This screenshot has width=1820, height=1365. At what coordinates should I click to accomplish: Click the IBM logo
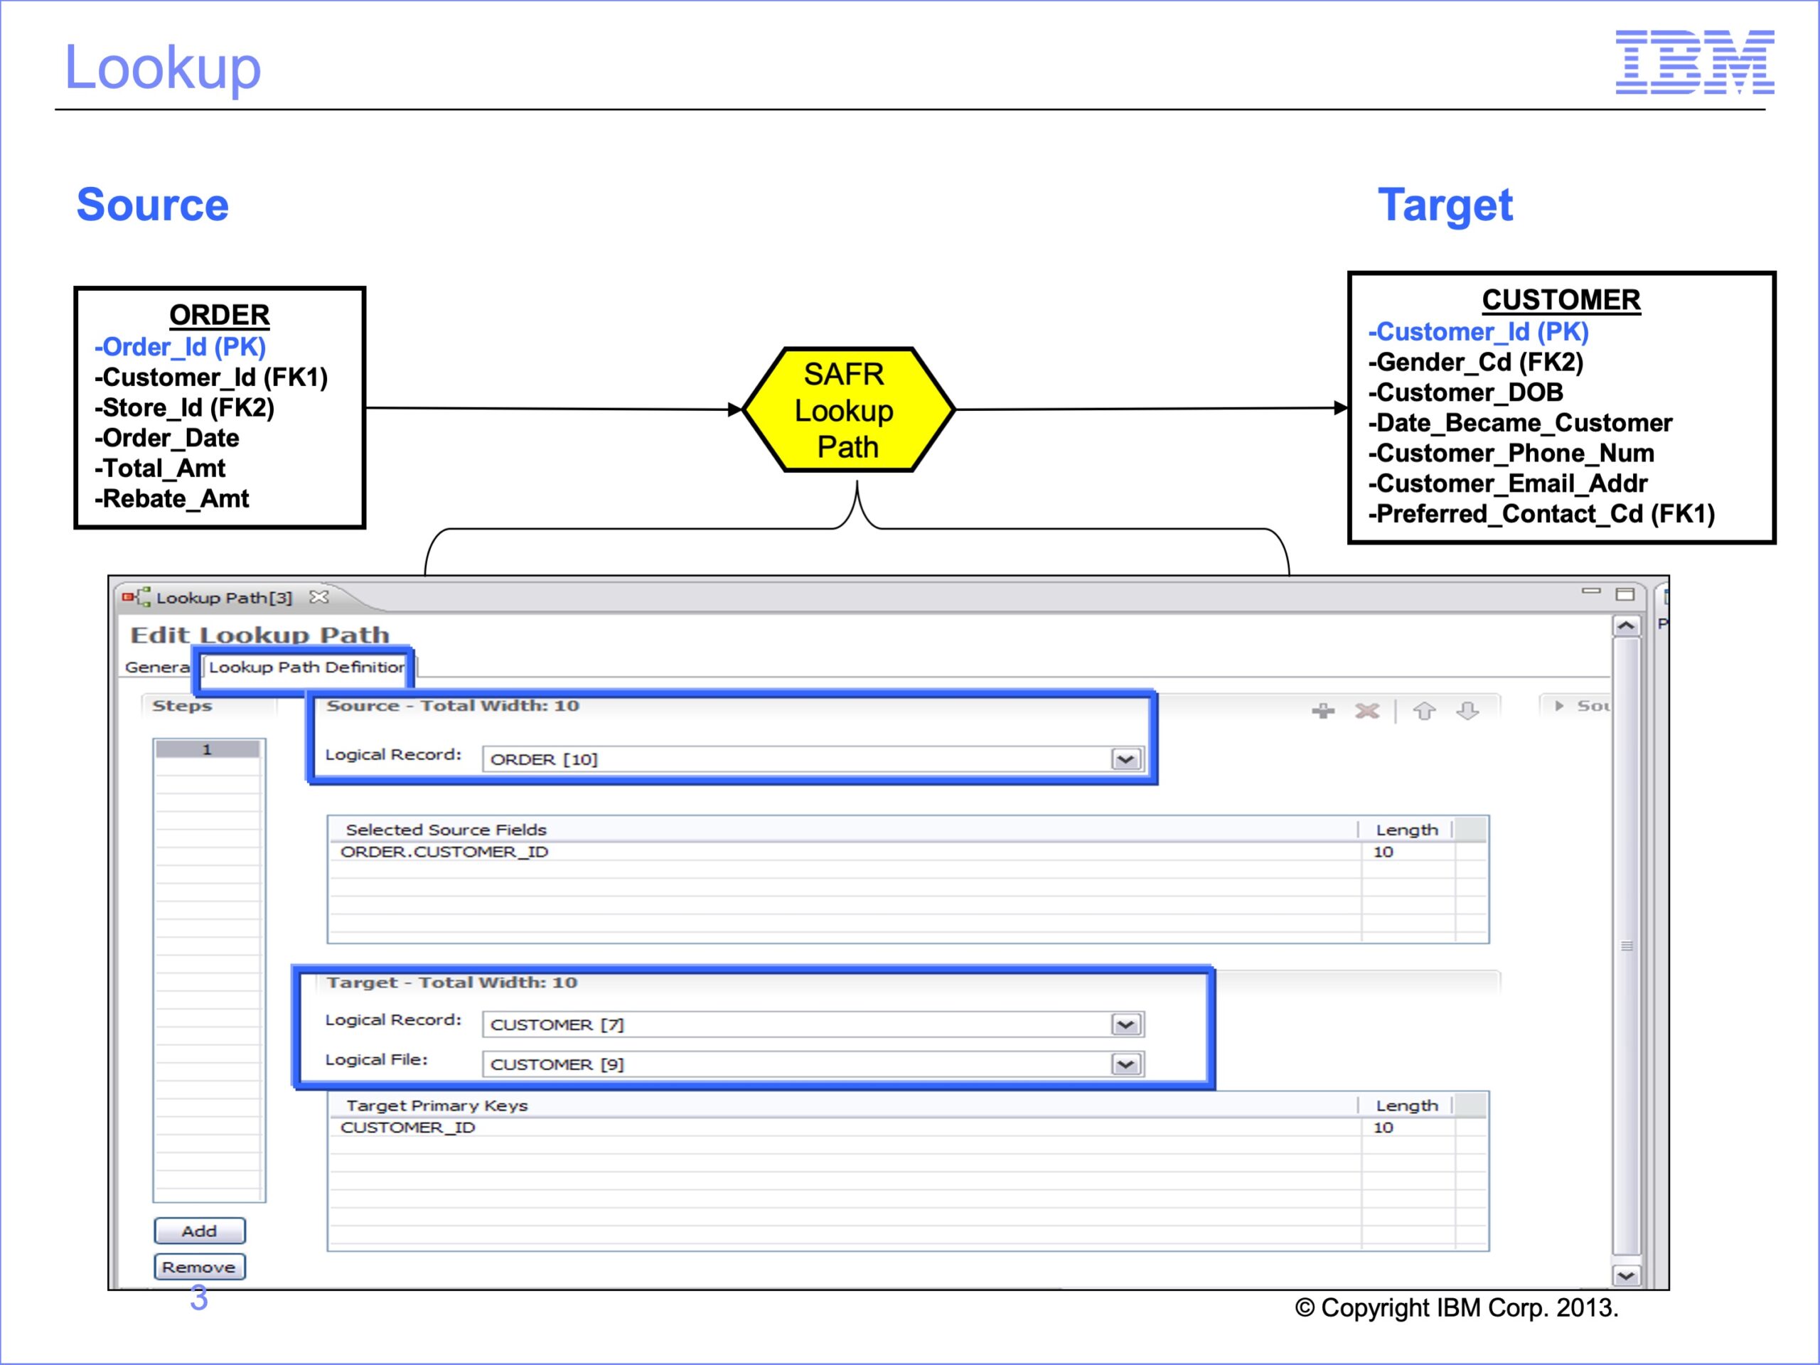1695,62
